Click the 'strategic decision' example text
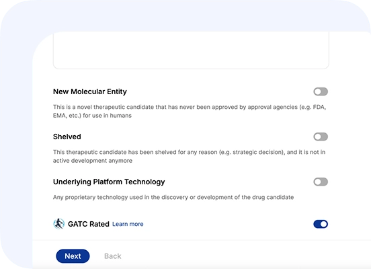 [x=258, y=152]
